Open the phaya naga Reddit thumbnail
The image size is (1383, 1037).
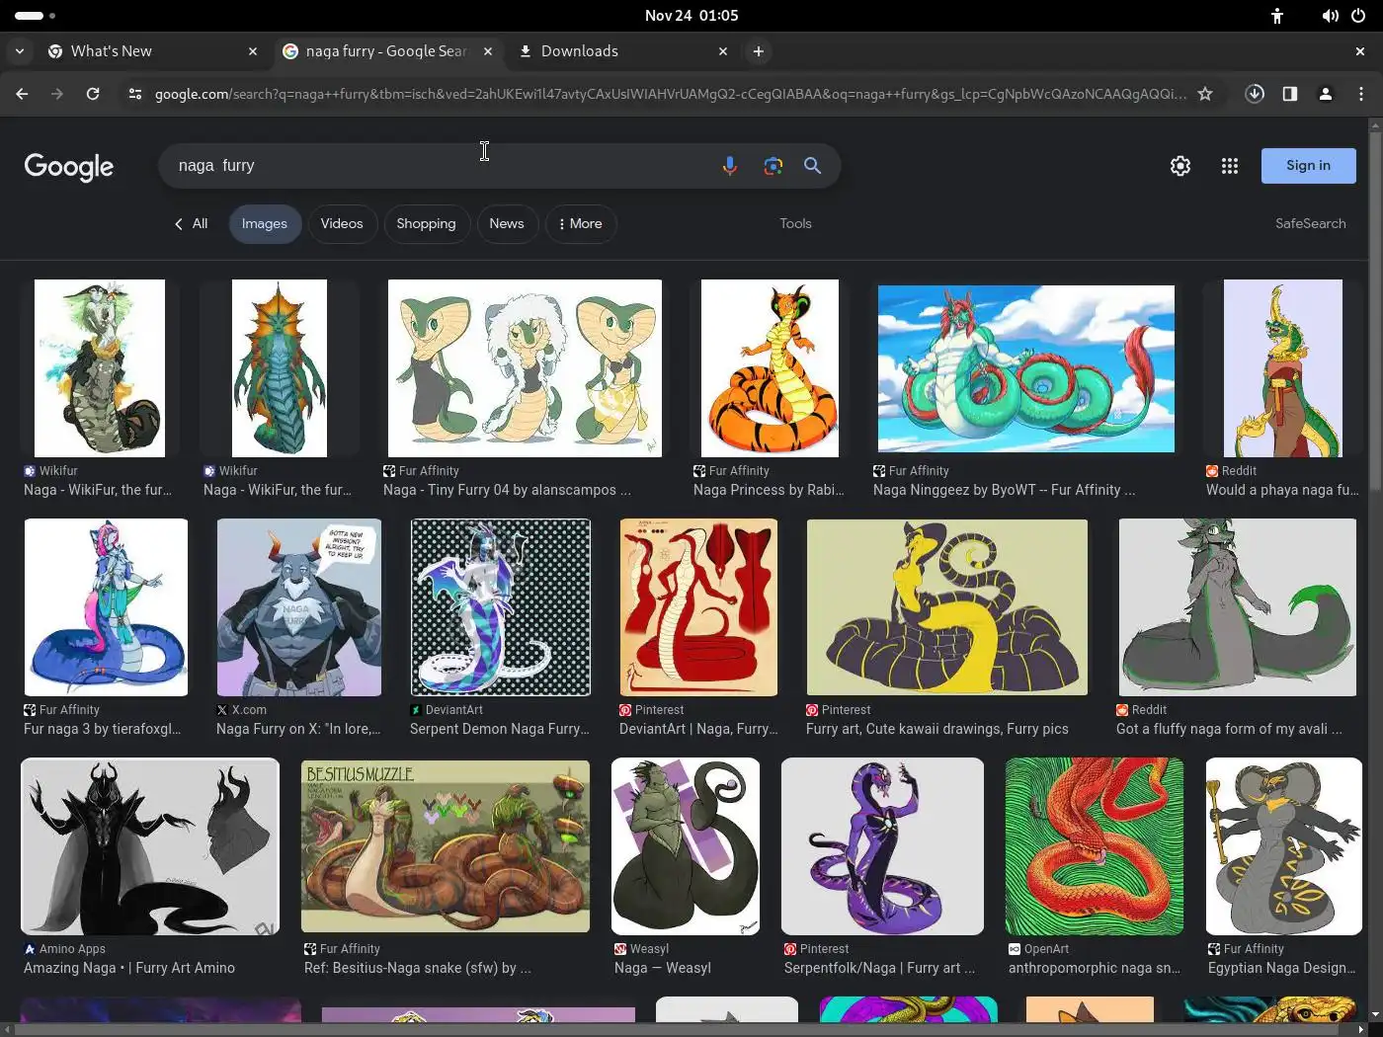click(x=1282, y=368)
